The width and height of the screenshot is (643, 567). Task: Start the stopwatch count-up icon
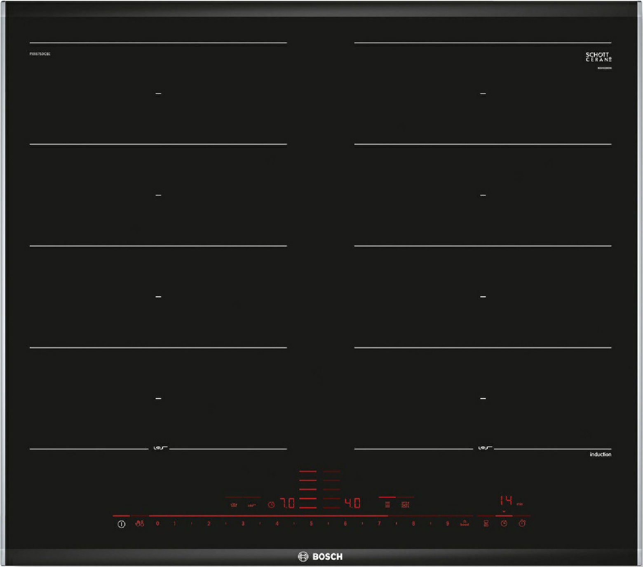(x=522, y=523)
